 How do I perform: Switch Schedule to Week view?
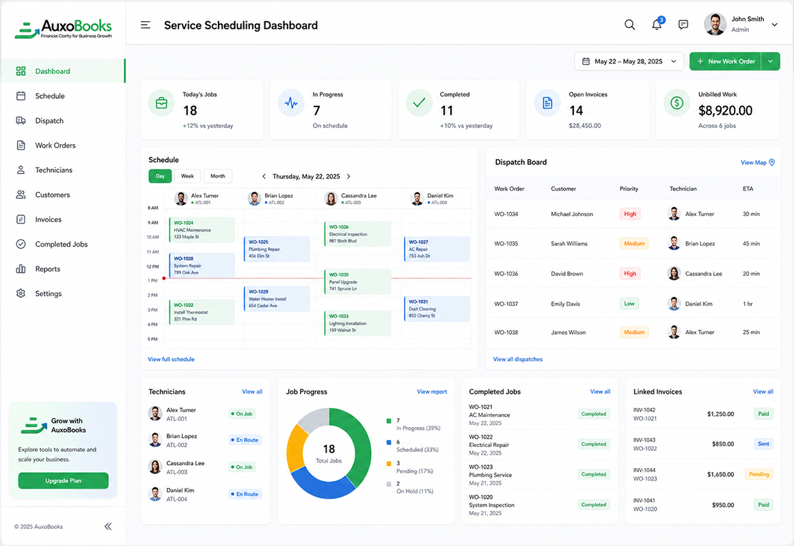tap(187, 176)
